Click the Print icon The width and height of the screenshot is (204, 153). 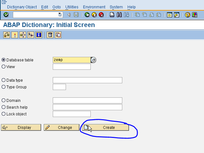click(x=112, y=15)
